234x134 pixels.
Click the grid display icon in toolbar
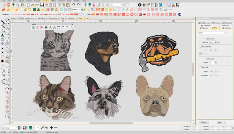pyautogui.click(x=65, y=10)
